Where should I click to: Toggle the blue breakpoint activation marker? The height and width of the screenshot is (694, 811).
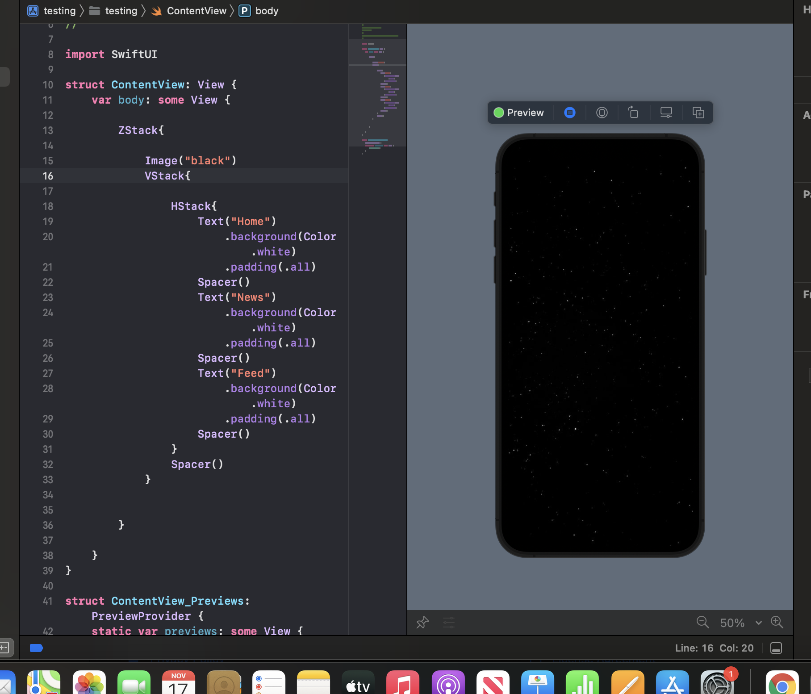coord(36,648)
